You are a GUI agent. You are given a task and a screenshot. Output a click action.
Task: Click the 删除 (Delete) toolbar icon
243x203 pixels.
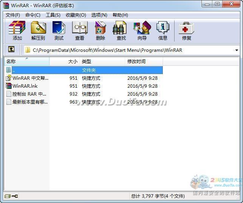[101, 28]
